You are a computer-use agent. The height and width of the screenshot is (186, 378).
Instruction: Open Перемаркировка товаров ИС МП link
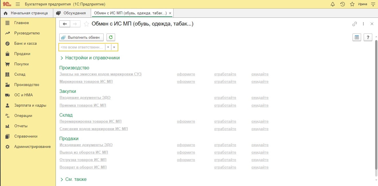pos(90,122)
